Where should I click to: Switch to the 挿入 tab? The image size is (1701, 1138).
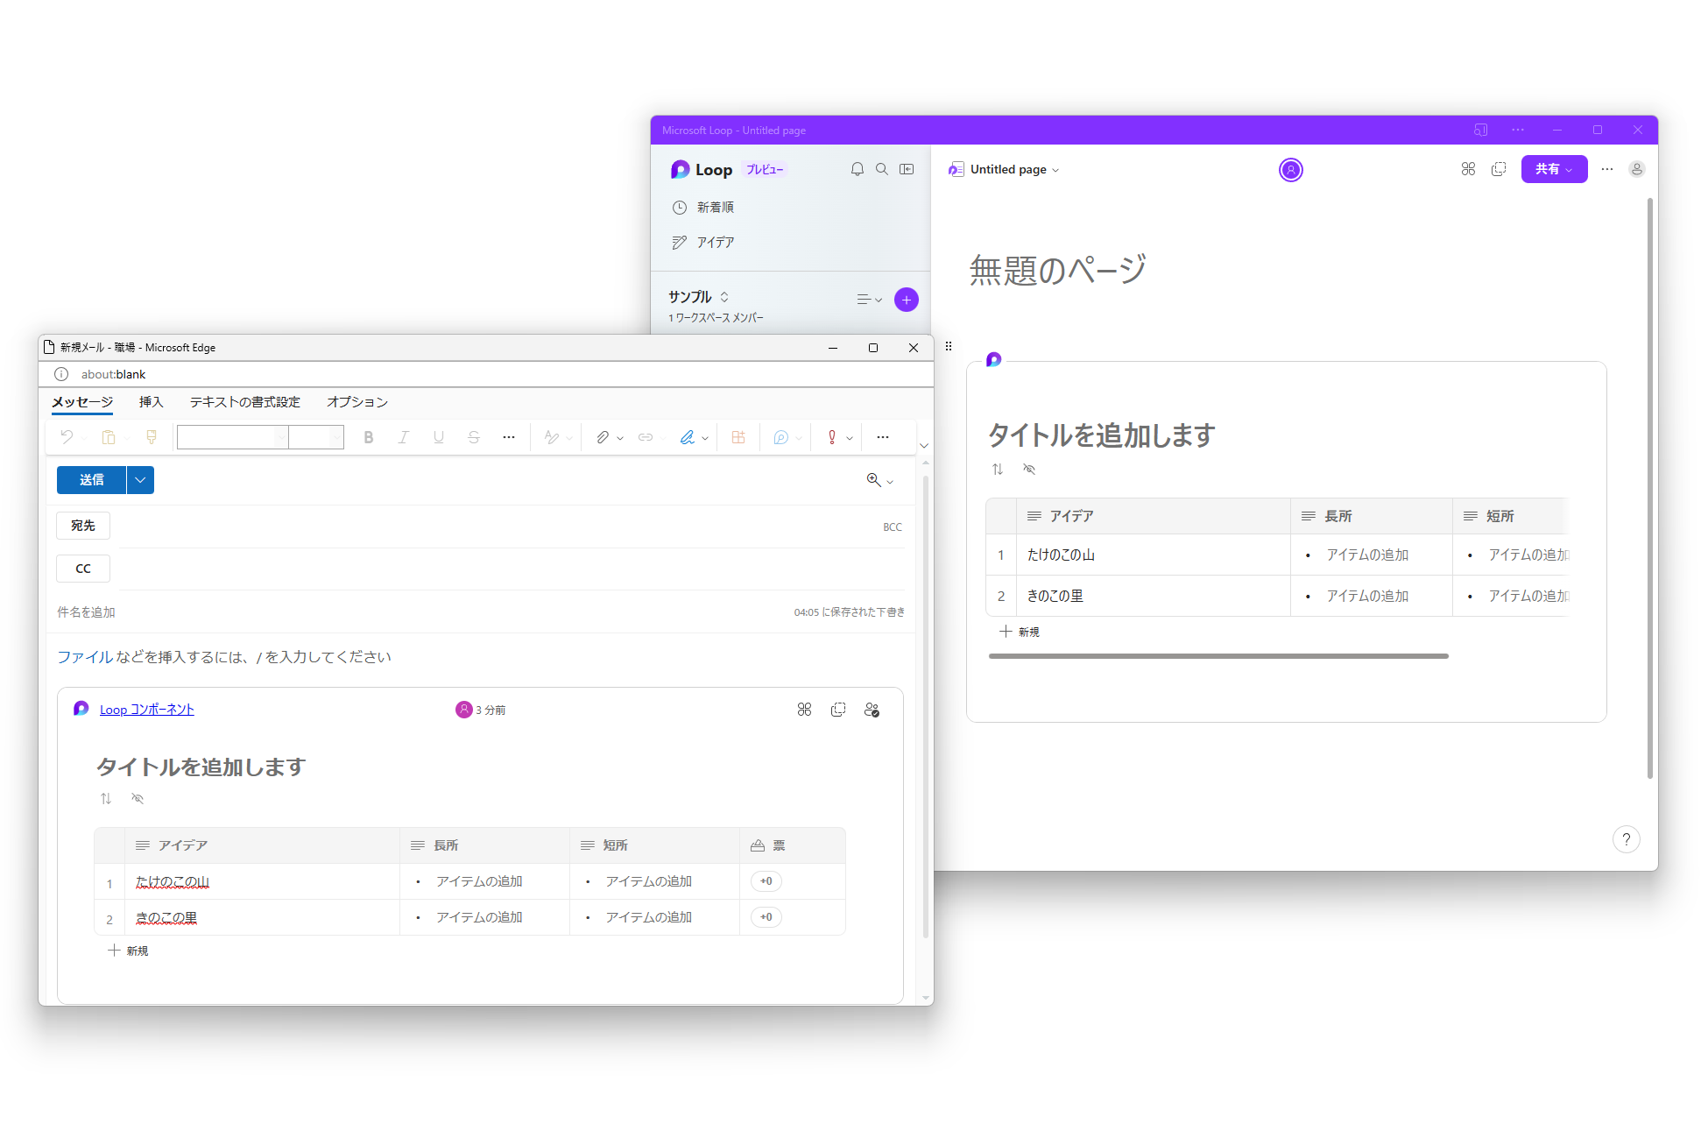[151, 401]
